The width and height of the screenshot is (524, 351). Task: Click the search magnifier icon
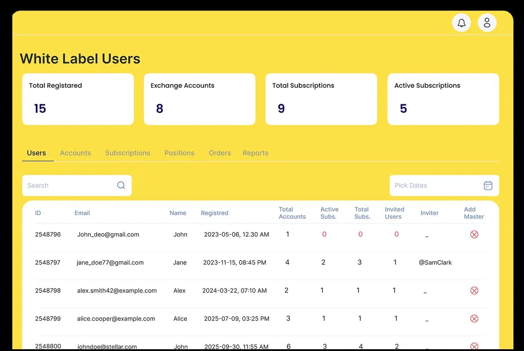click(x=121, y=185)
